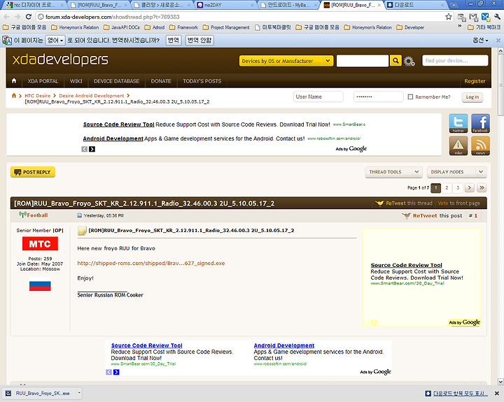Open the Twitter social icon

tap(458, 123)
